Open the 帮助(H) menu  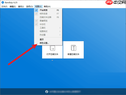coord(47,7)
